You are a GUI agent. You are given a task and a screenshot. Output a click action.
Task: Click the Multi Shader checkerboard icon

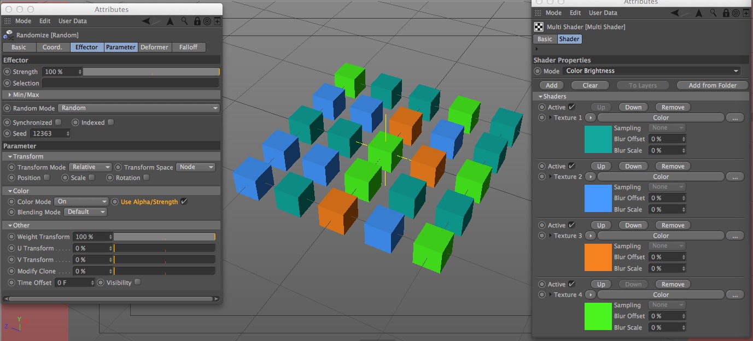click(539, 27)
